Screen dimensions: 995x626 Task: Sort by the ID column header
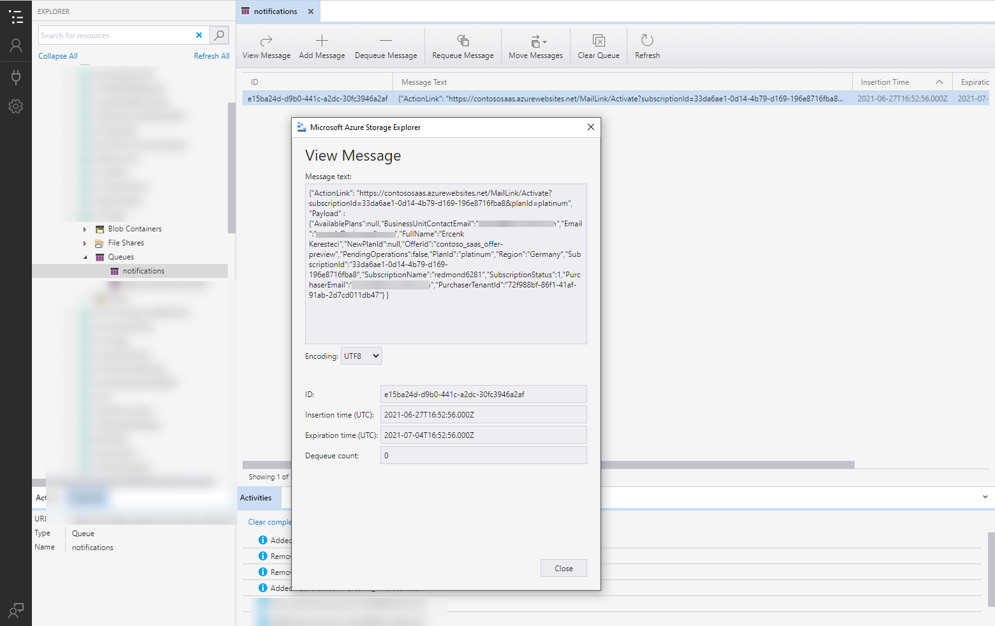click(317, 82)
